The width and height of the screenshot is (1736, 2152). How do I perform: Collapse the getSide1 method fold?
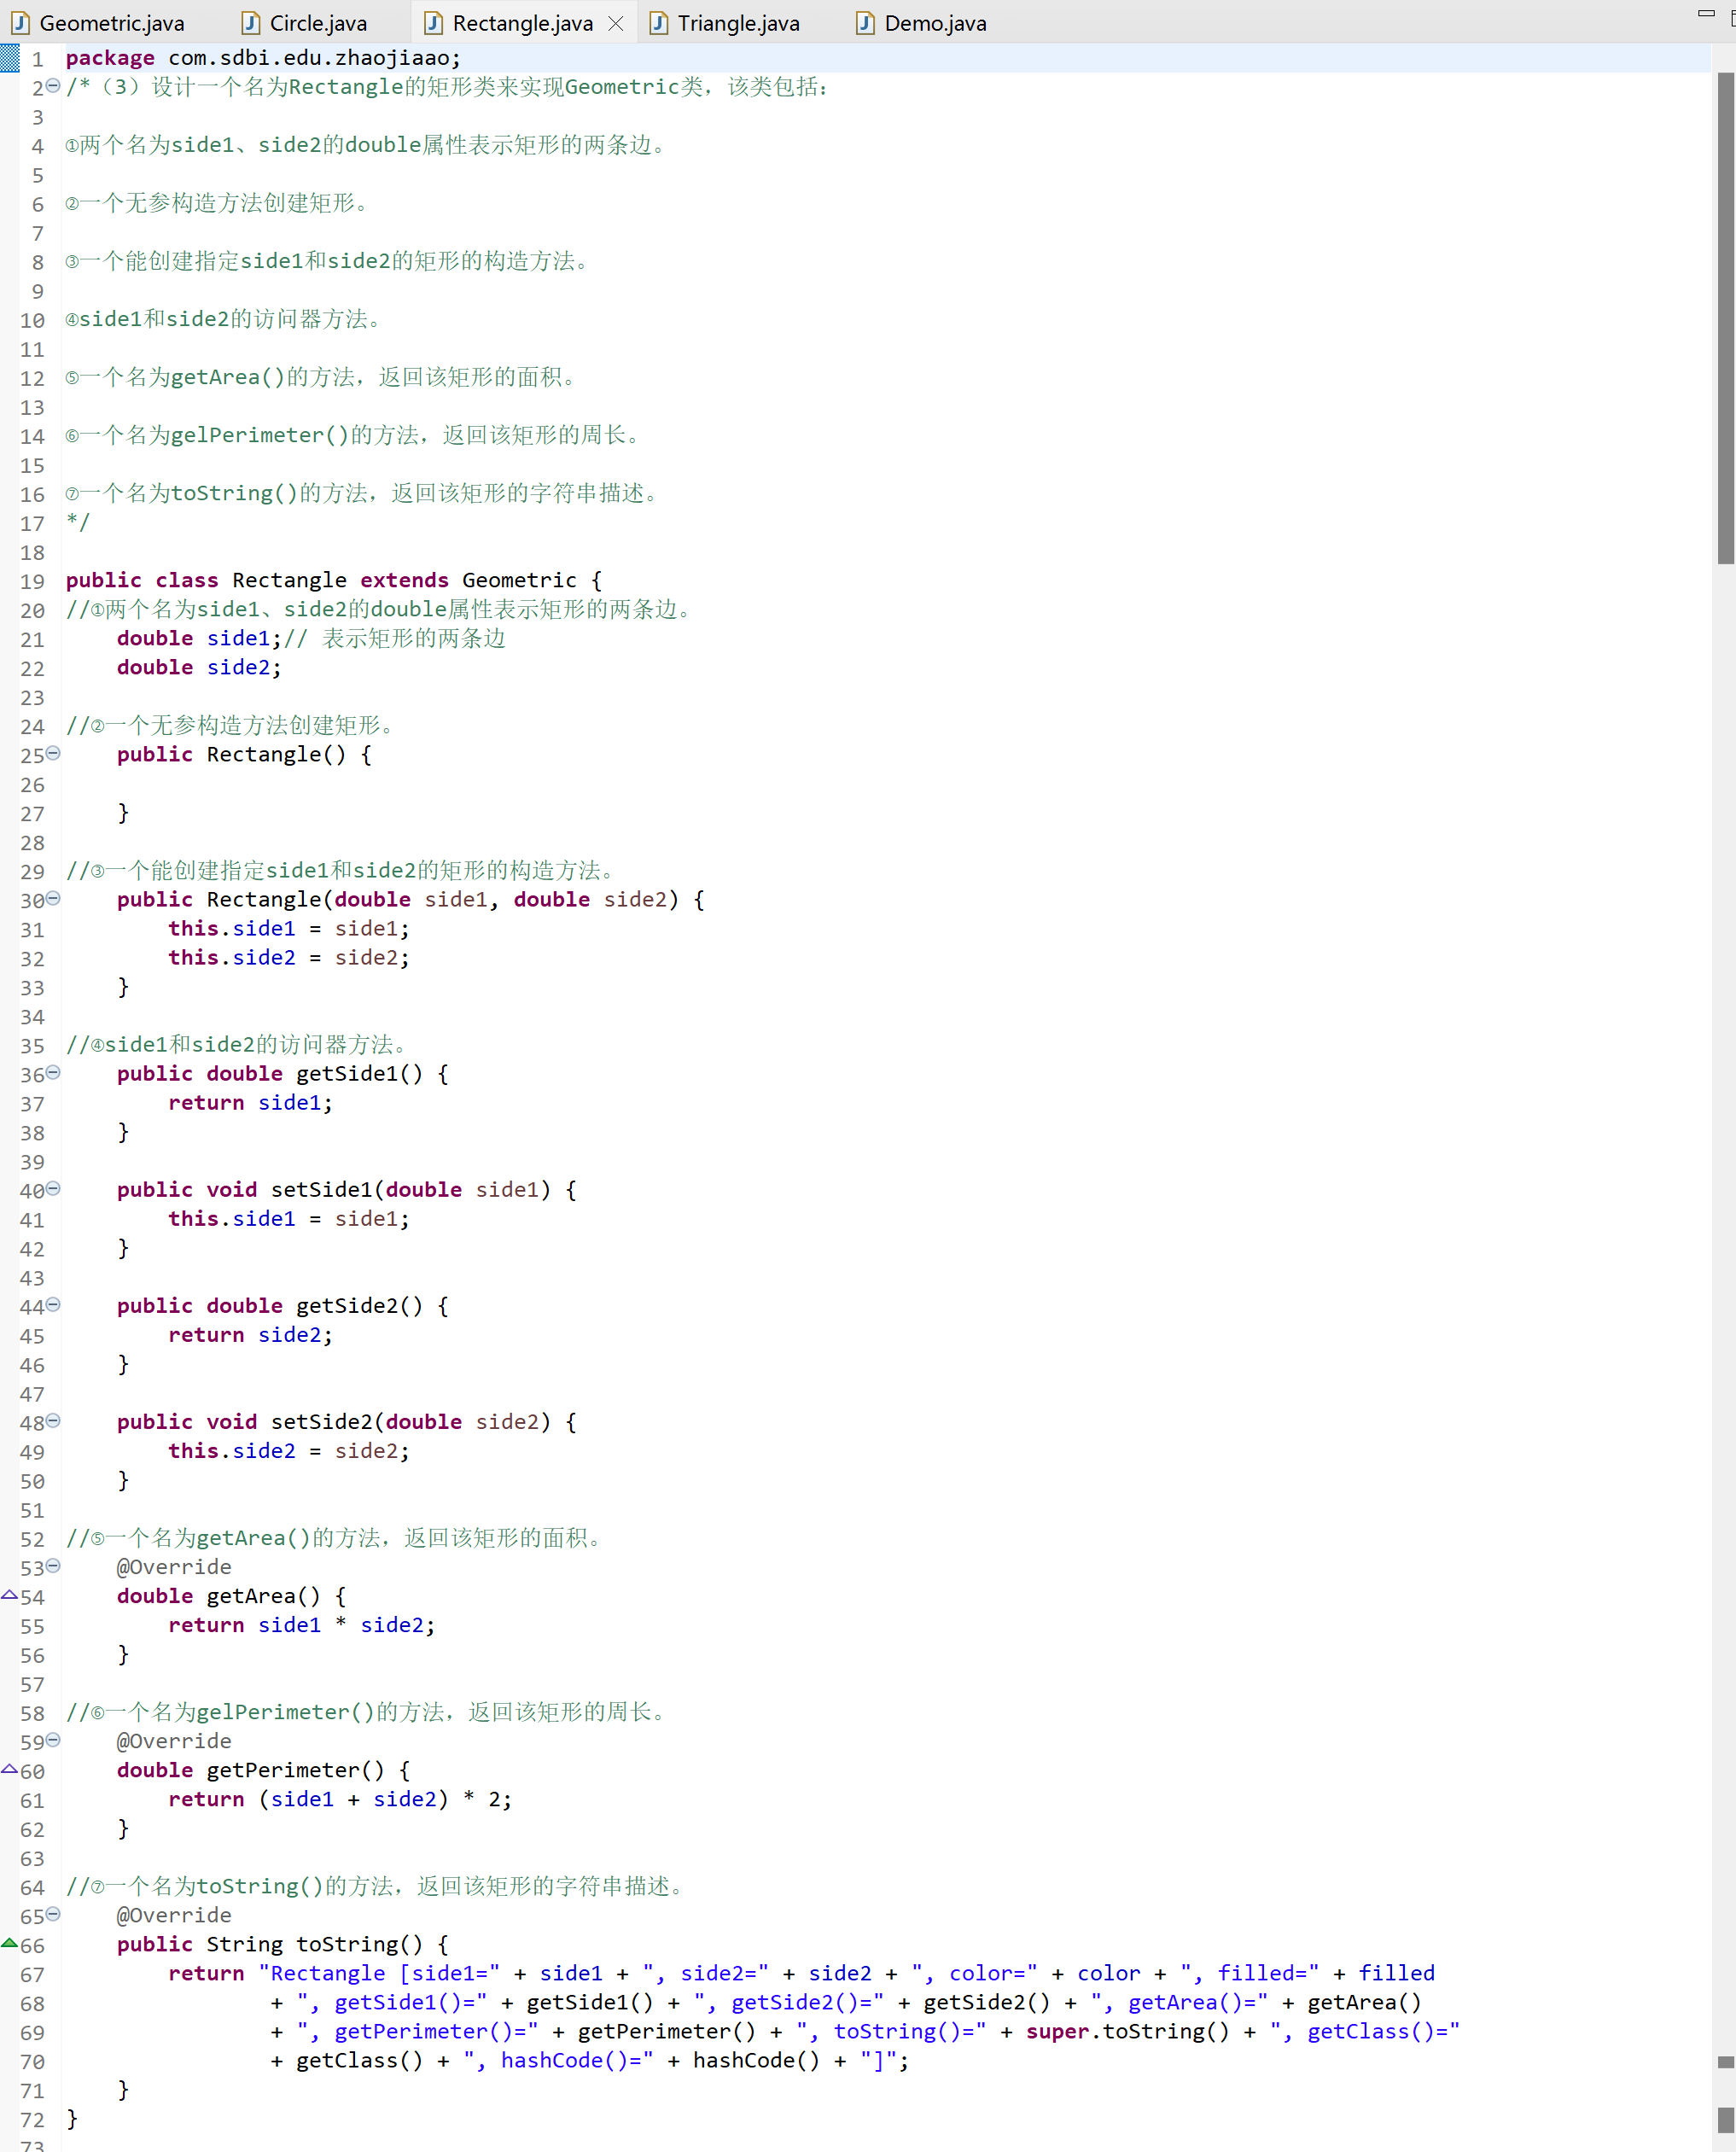coord(53,1072)
